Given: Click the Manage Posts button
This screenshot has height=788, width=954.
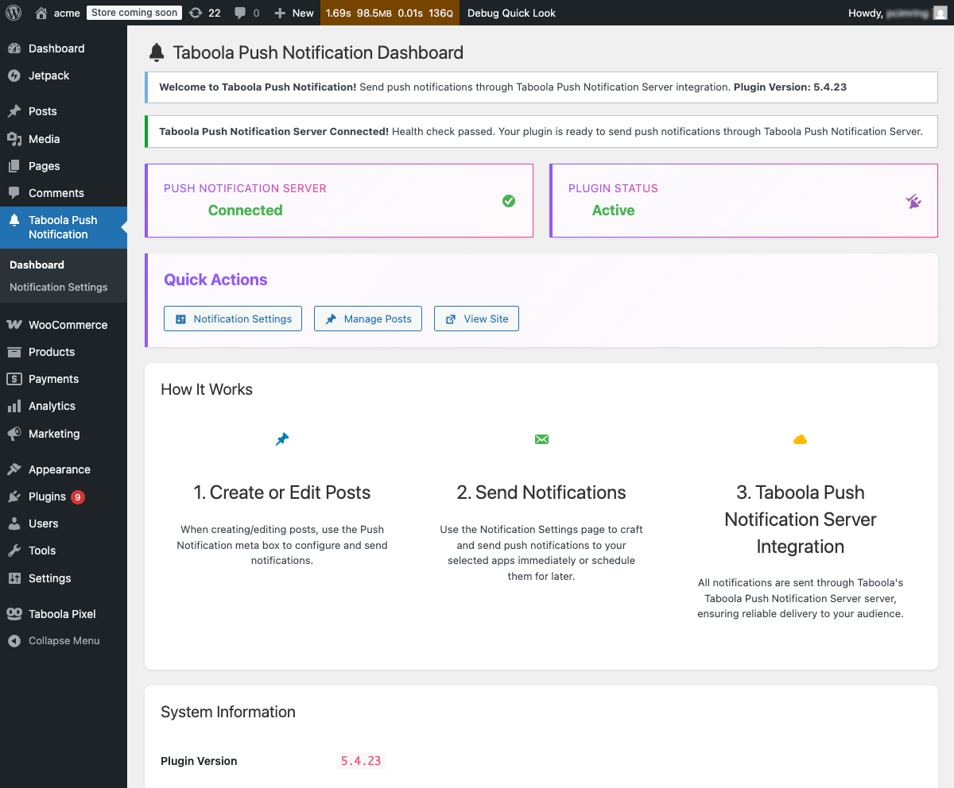Looking at the screenshot, I should 368,319.
